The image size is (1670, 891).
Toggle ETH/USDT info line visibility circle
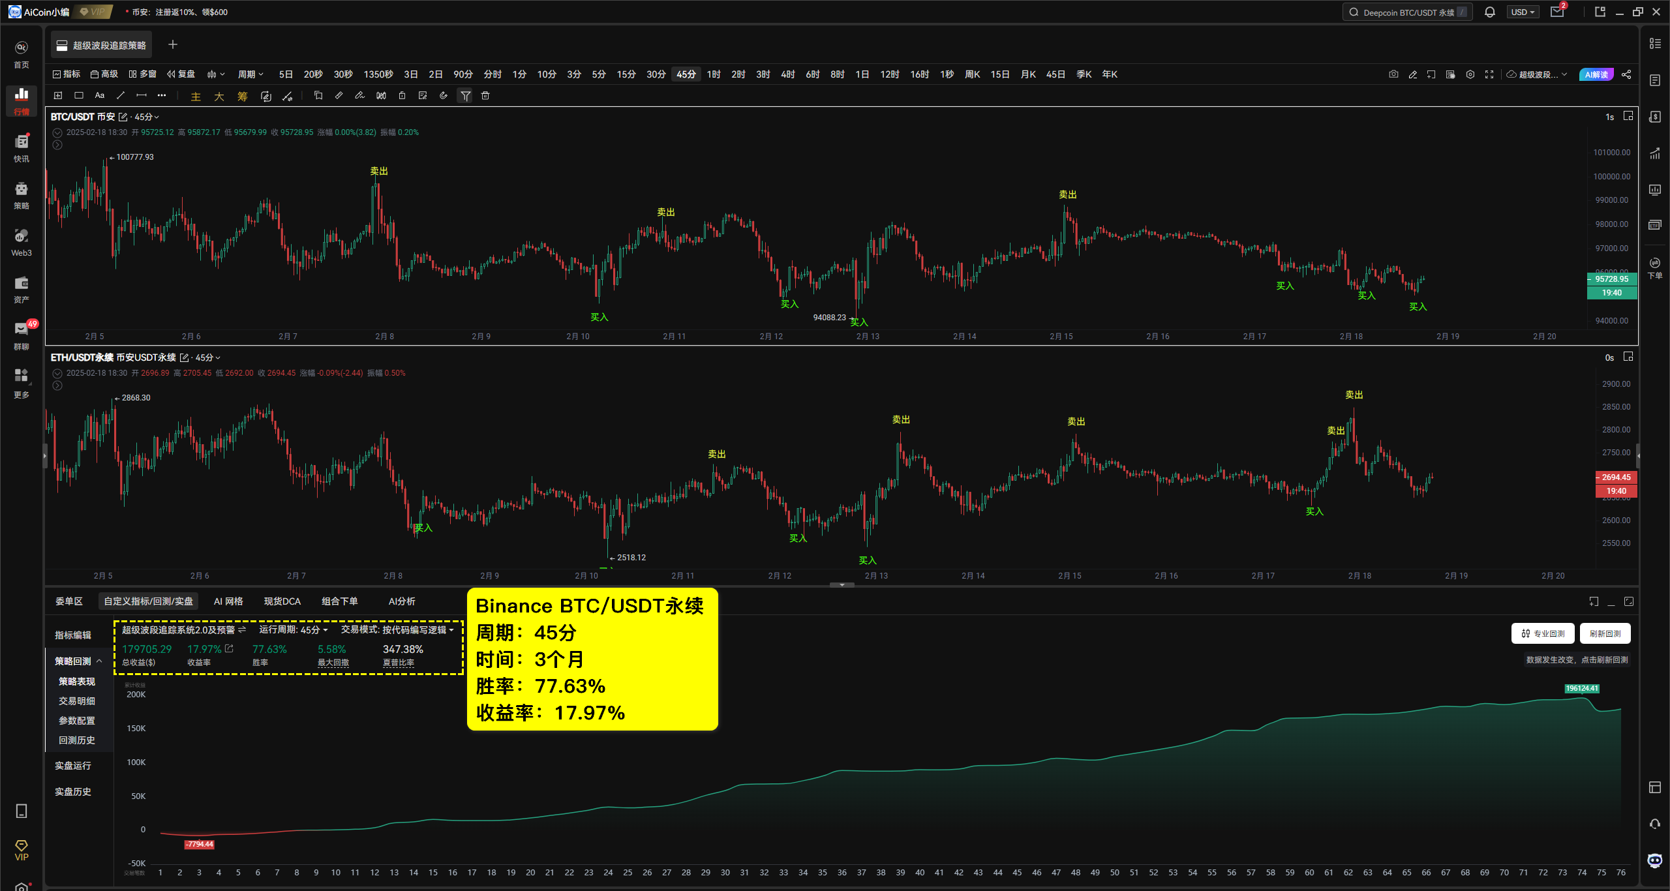pos(57,373)
